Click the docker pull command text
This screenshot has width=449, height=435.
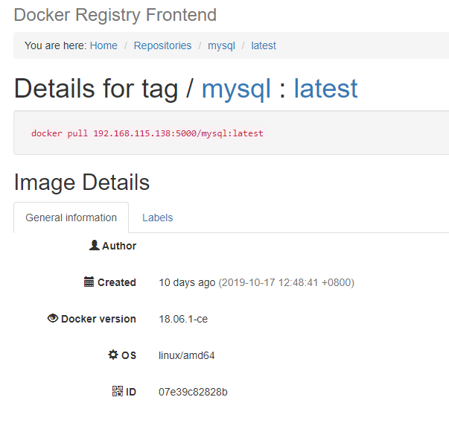[x=147, y=133]
